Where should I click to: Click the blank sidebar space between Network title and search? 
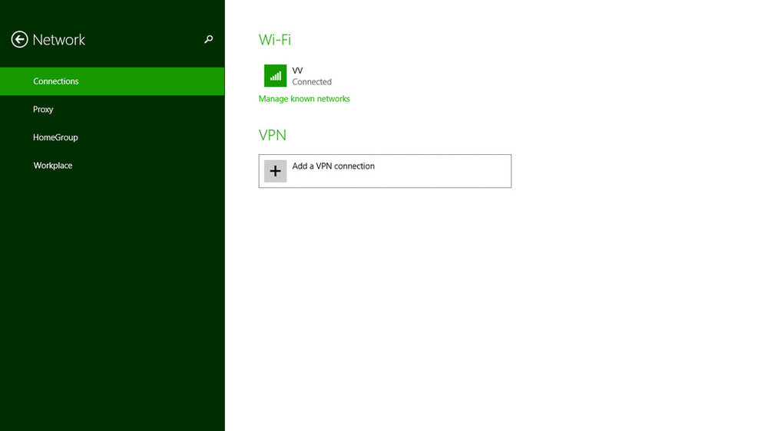pyautogui.click(x=144, y=40)
